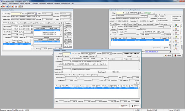
Task: Open the CST/CSOSN dropdown
Action: 98,80
